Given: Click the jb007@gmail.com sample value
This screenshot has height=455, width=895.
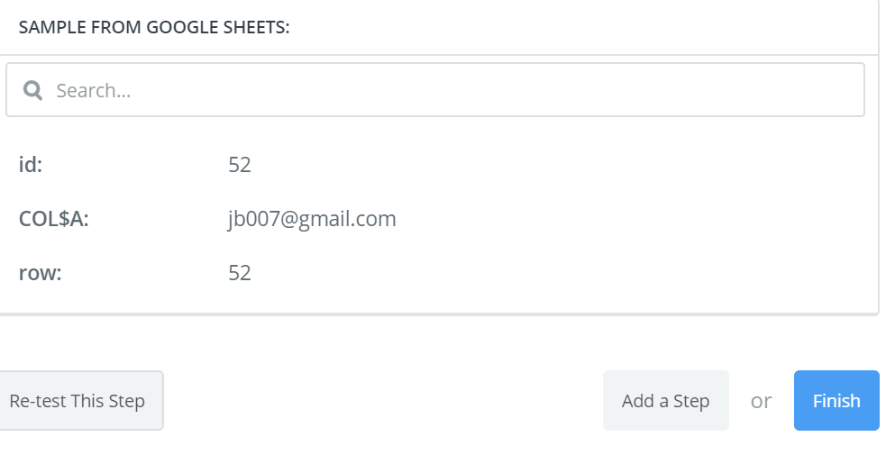Looking at the screenshot, I should (312, 219).
